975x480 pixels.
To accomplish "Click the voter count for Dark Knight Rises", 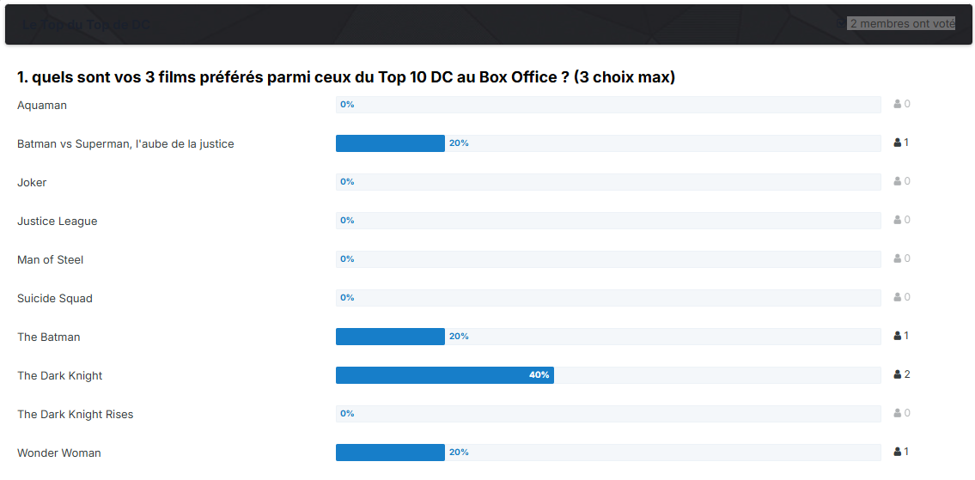I will pos(907,413).
